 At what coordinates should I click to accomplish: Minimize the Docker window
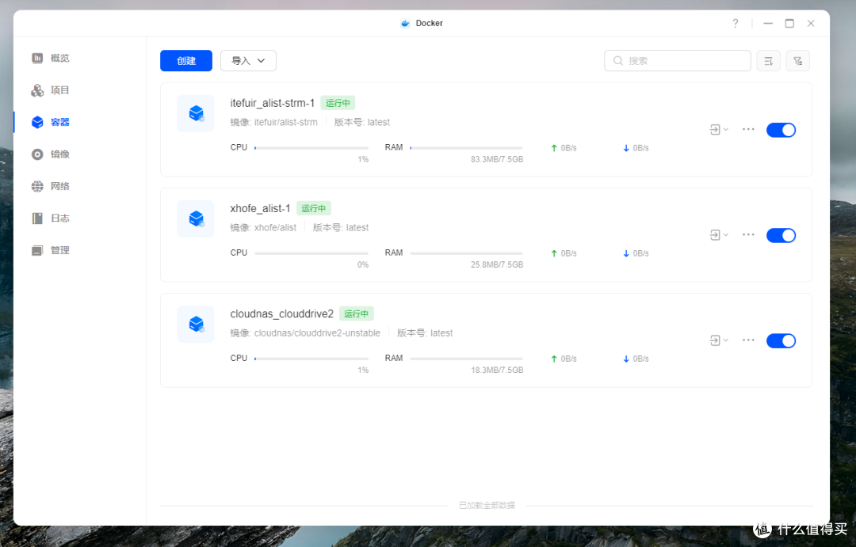[x=768, y=24]
